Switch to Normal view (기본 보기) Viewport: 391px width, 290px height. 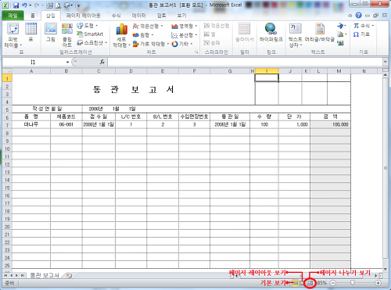[296, 283]
